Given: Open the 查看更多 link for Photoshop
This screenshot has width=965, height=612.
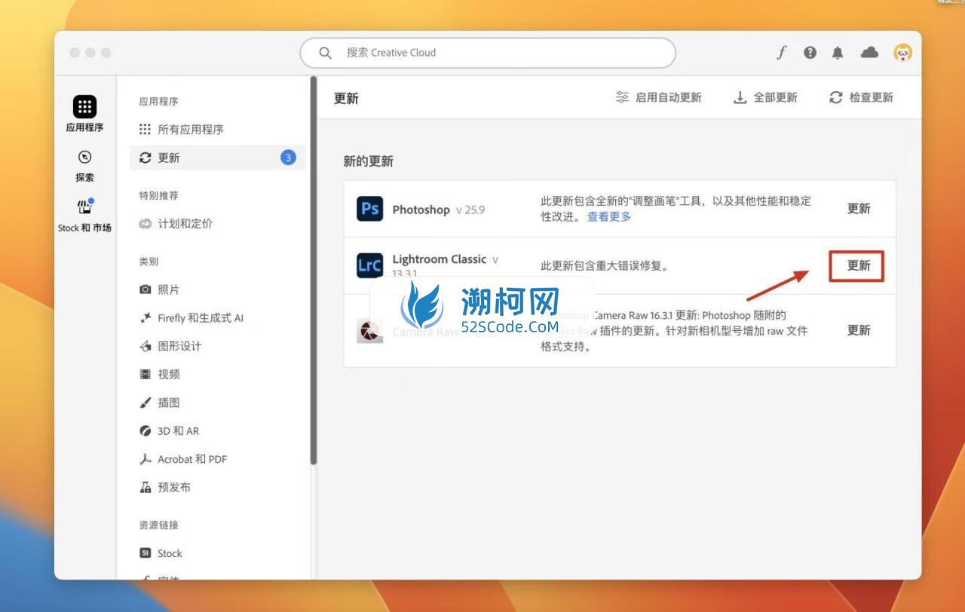Looking at the screenshot, I should (609, 216).
